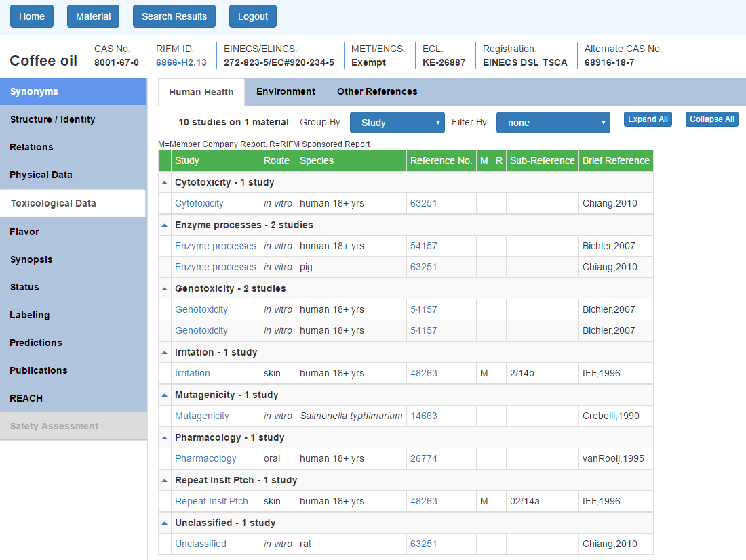Open RIFM ID 6866-H2.13 link
The image size is (746, 560).
click(x=181, y=63)
